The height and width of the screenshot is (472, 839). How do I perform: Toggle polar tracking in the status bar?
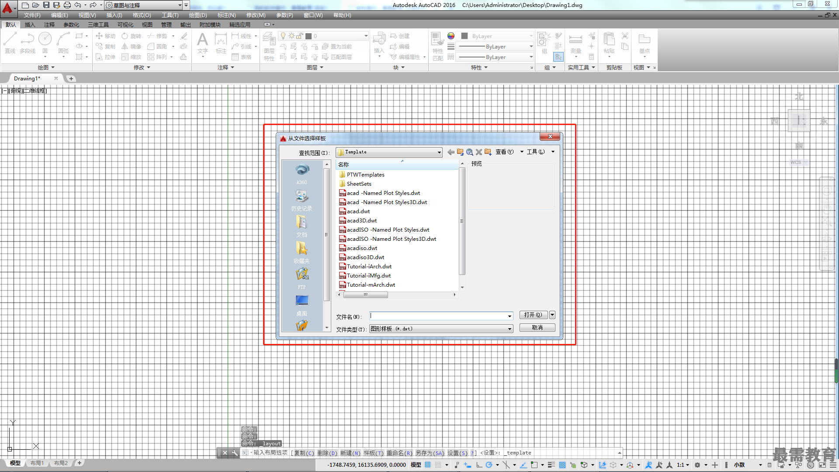(x=489, y=465)
